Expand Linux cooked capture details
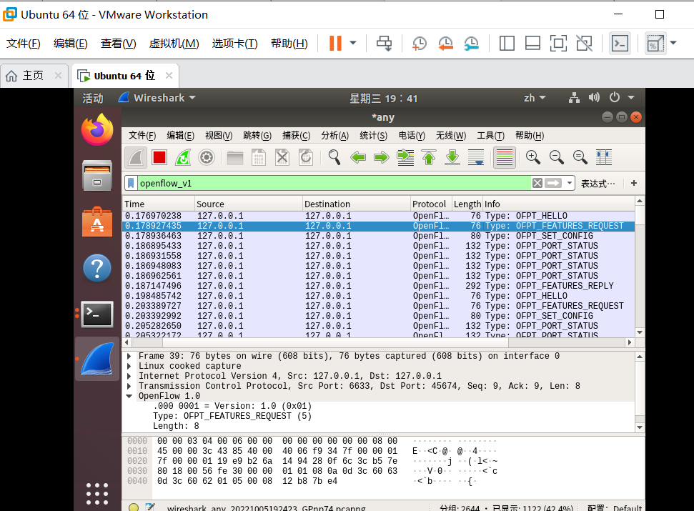Image resolution: width=694 pixels, height=511 pixels. point(129,366)
